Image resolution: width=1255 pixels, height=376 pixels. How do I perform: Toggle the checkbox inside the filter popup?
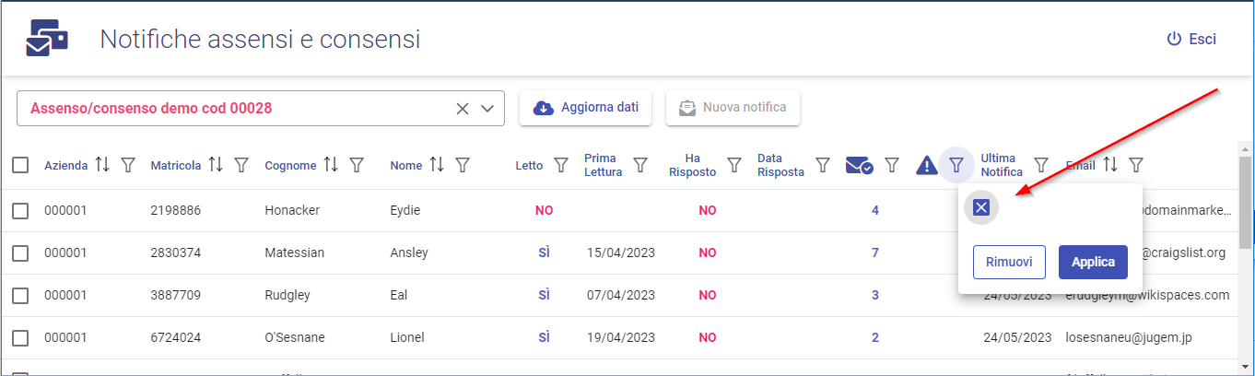coord(981,208)
